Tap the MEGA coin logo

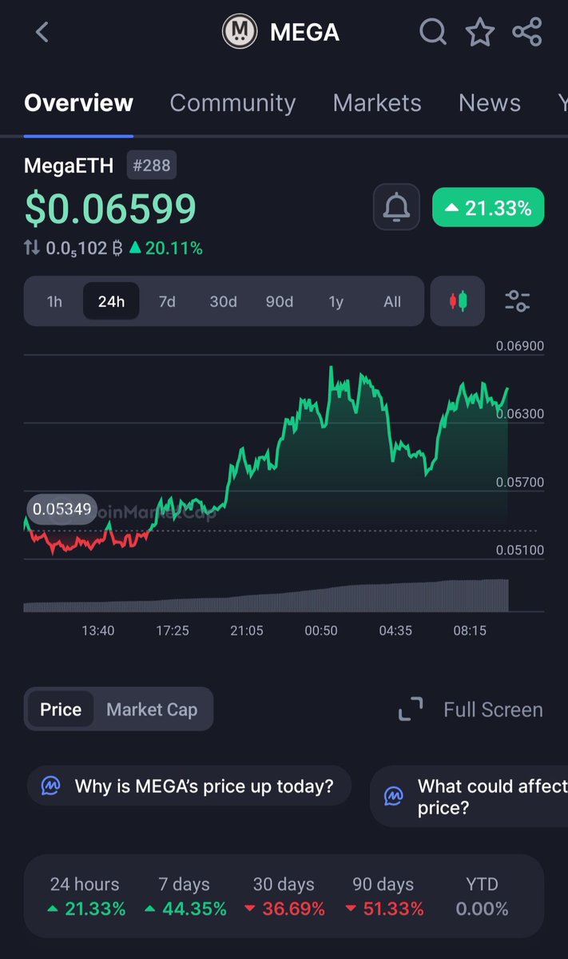click(x=240, y=32)
